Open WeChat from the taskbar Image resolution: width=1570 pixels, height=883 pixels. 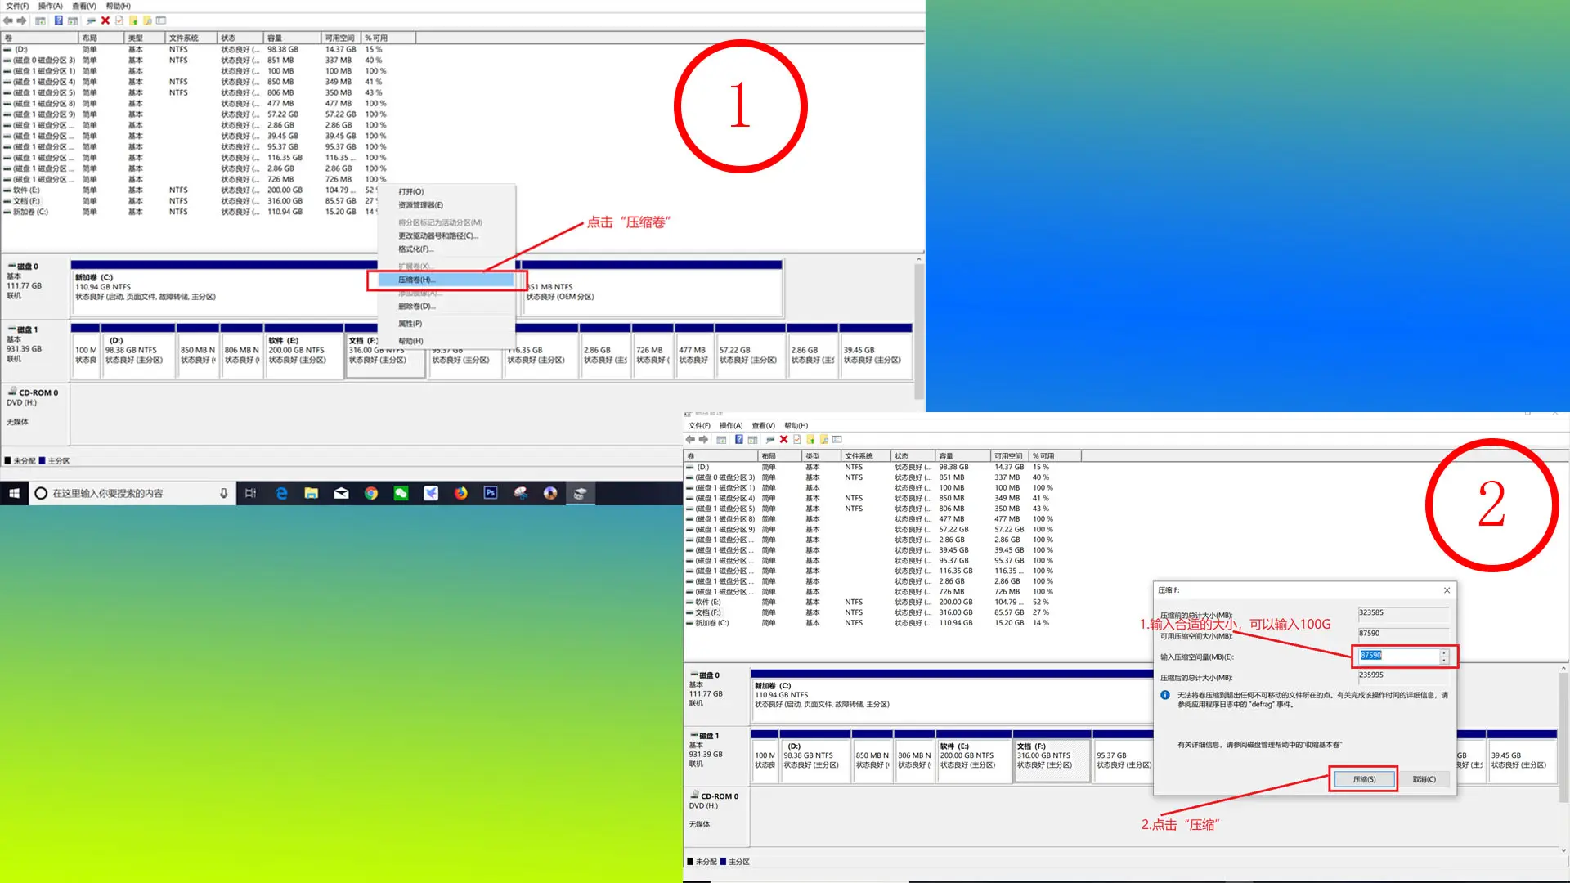[x=401, y=493]
